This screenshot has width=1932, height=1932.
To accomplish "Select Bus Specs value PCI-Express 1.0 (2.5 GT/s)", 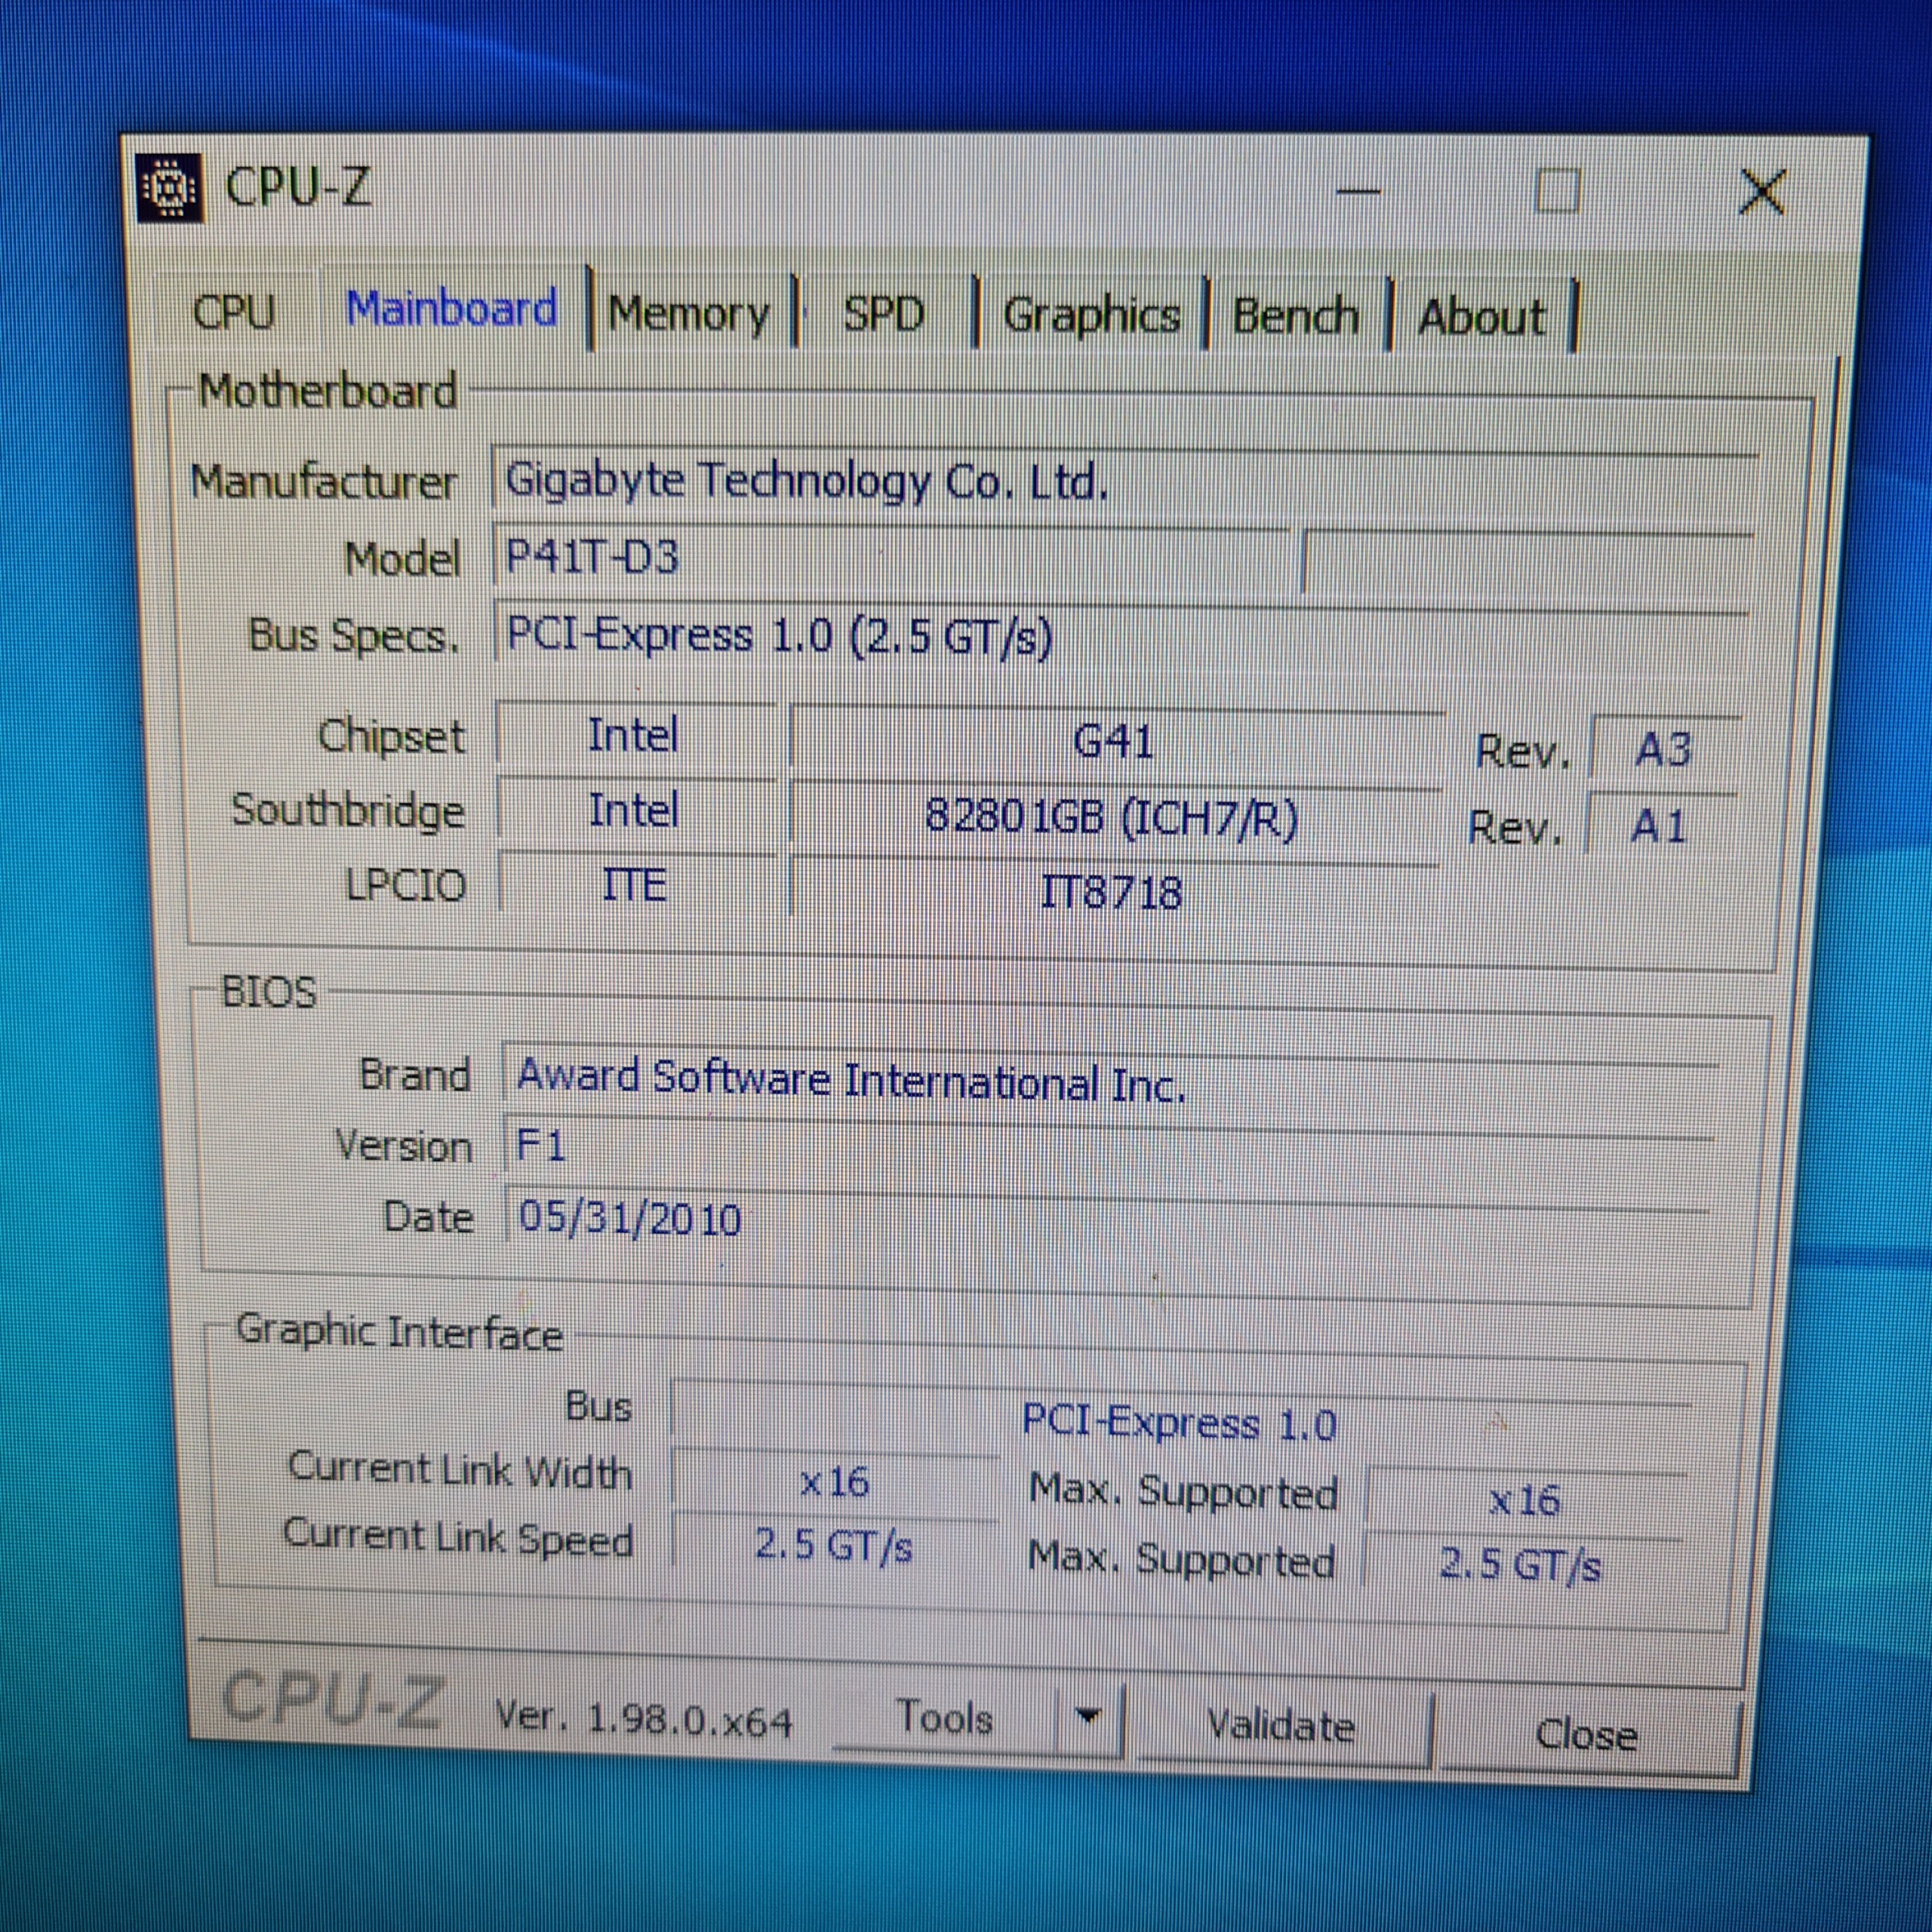I will pos(1120,636).
